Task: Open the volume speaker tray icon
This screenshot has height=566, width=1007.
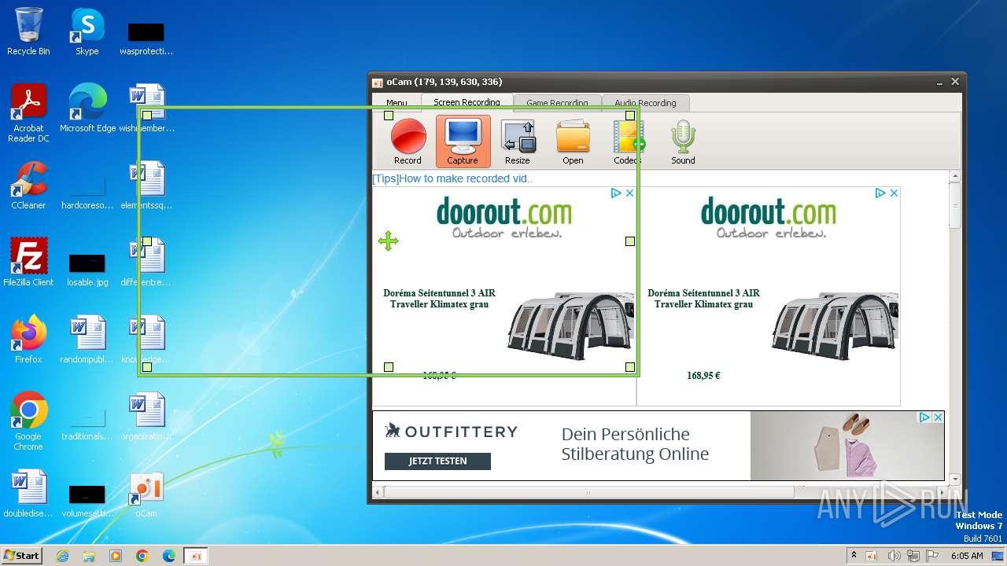Action: click(x=894, y=556)
